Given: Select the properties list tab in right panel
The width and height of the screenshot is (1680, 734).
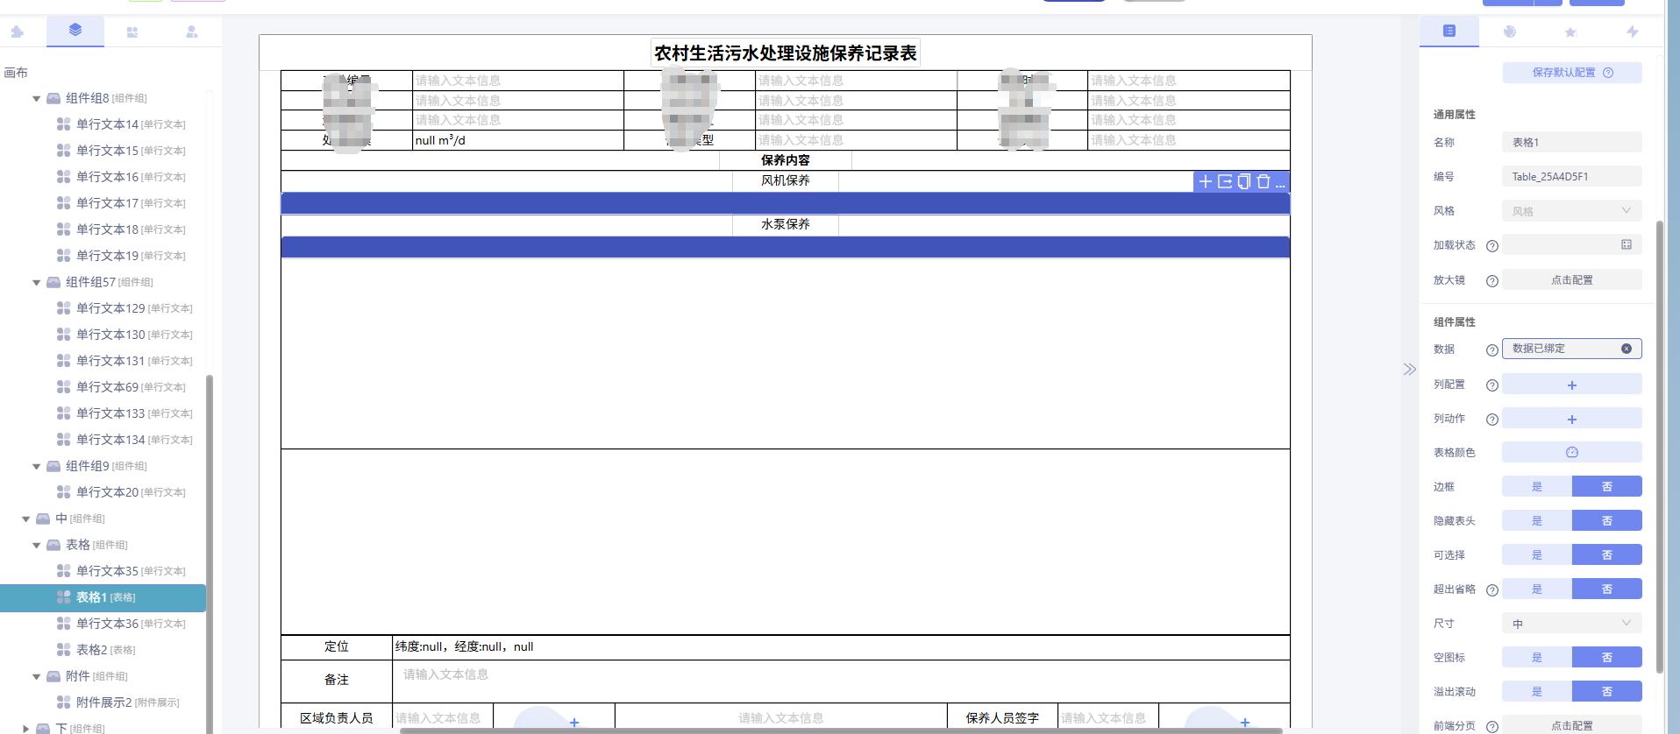Looking at the screenshot, I should (1449, 32).
